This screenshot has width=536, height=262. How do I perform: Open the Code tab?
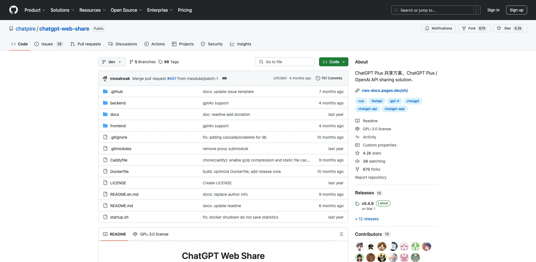[x=20, y=44]
